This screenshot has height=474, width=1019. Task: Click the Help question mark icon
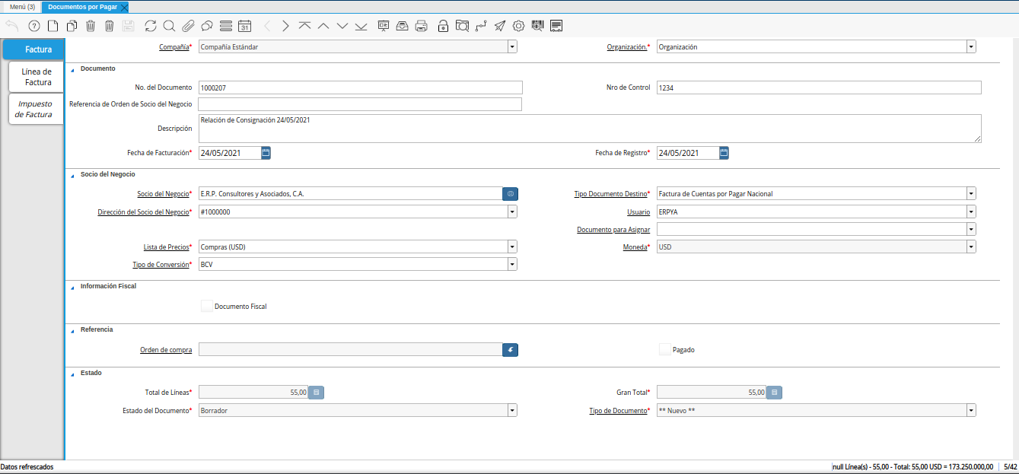tap(33, 26)
